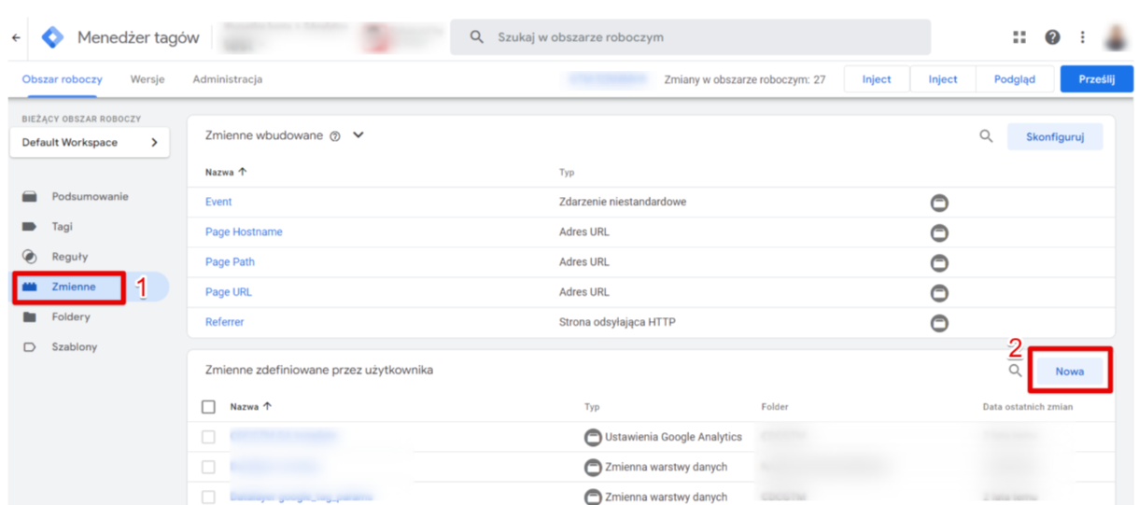Search user-defined variables with magnifier icon
The width and height of the screenshot is (1139, 505).
tap(1015, 371)
